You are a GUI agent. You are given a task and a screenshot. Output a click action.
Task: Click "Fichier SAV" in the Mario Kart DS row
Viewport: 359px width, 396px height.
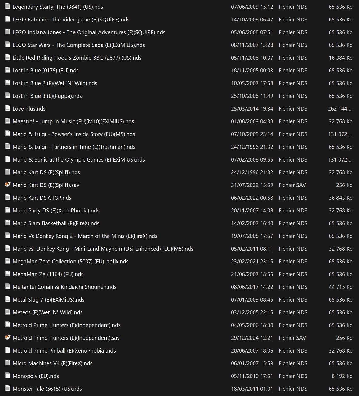coord(292,185)
